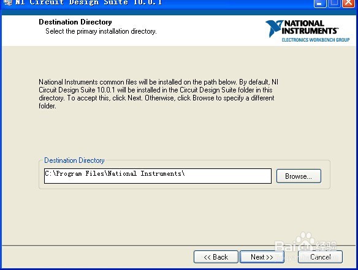Click "Select the primary installation directory." text

click(101, 31)
